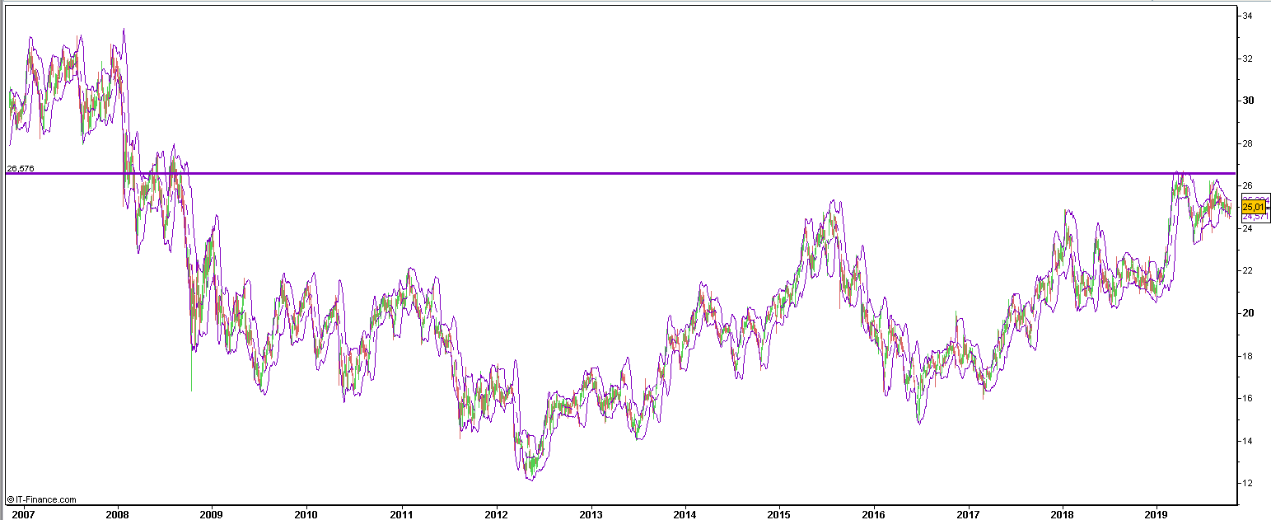The width and height of the screenshot is (1271, 520).
Task: Click the 18 value on the price axis
Action: click(1248, 356)
